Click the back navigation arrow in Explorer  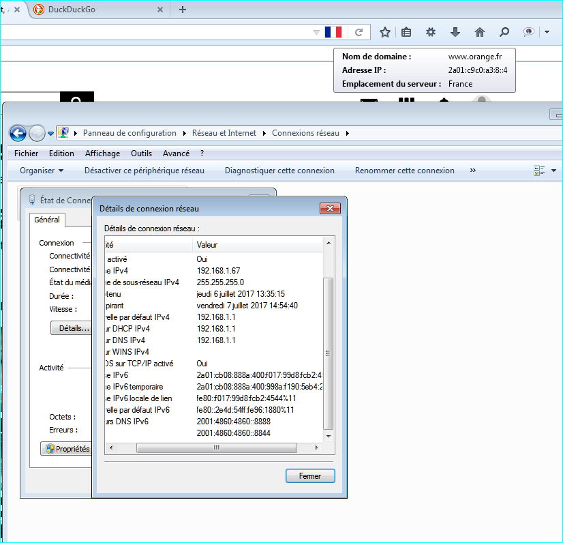point(18,133)
